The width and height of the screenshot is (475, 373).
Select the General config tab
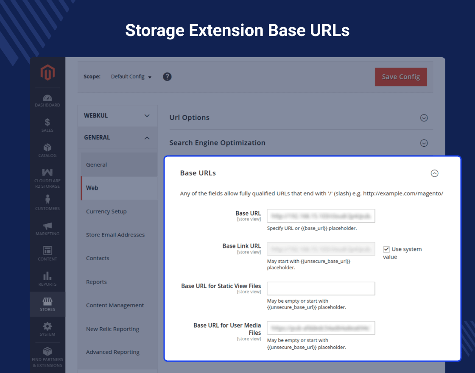[119, 165]
